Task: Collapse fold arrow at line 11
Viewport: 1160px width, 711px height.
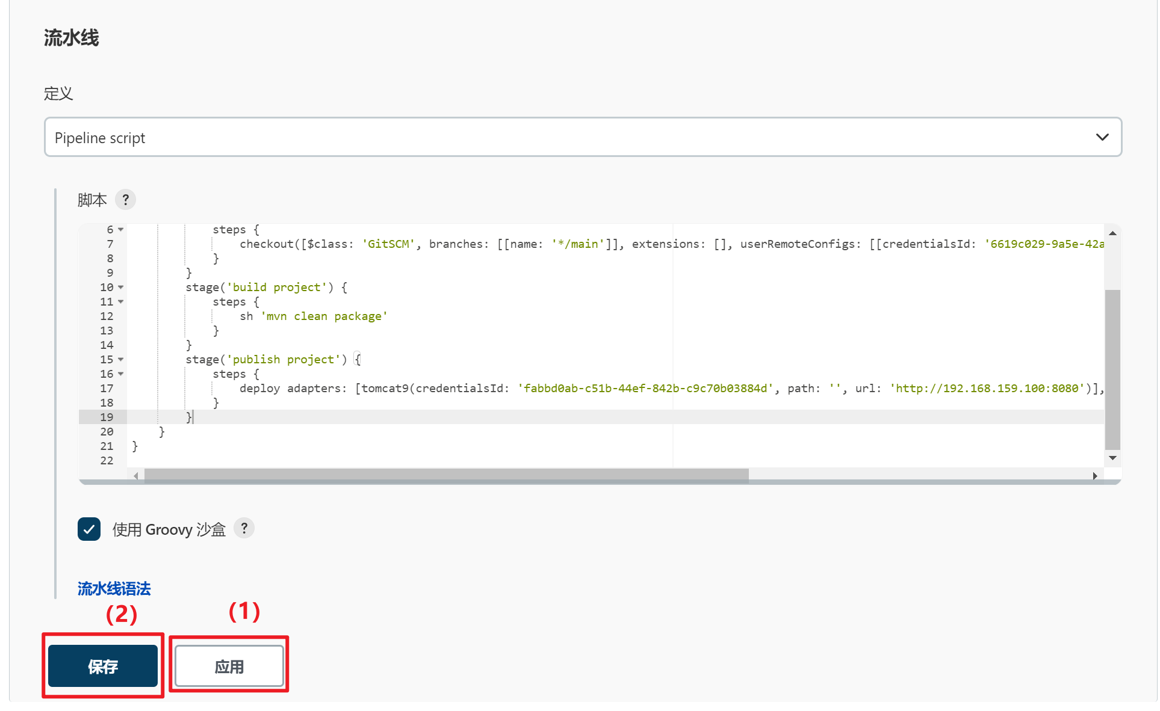Action: tap(121, 302)
